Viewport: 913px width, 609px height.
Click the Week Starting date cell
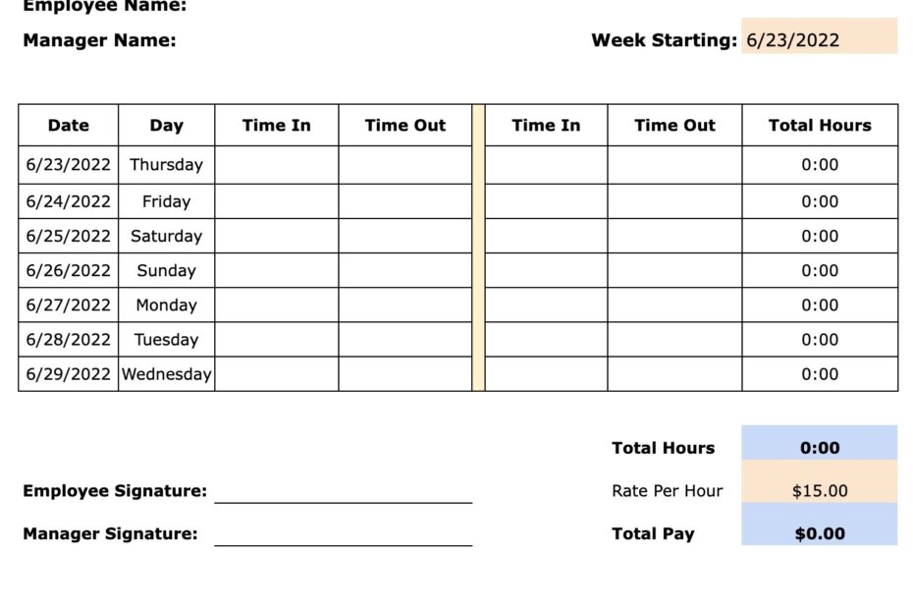pyautogui.click(x=819, y=40)
